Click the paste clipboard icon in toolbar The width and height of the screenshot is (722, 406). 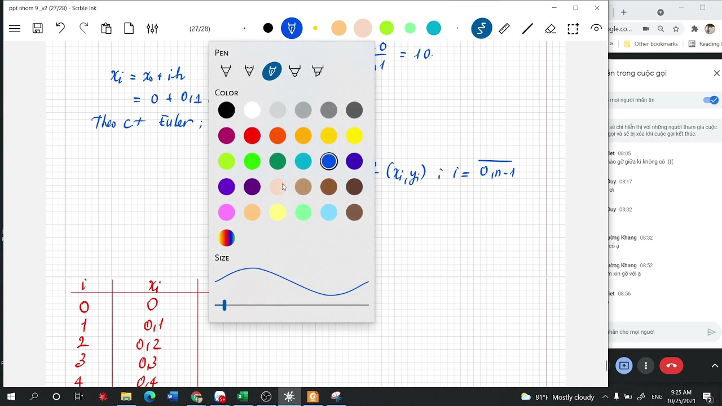coord(106,28)
